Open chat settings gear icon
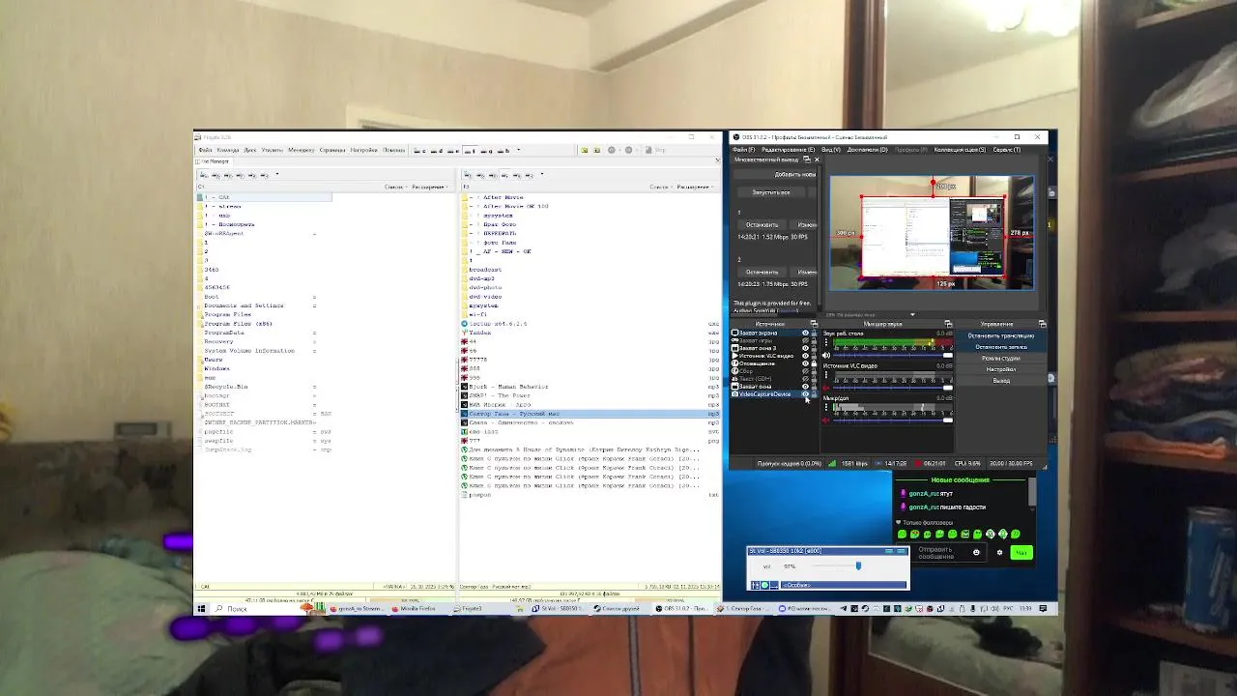This screenshot has height=696, width=1237. tap(999, 552)
